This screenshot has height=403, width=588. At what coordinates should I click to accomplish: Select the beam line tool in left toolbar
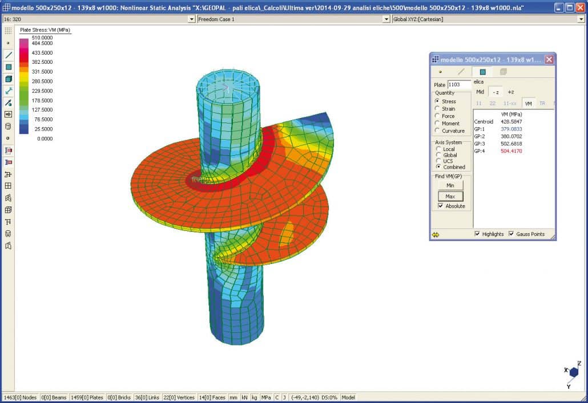pos(8,55)
